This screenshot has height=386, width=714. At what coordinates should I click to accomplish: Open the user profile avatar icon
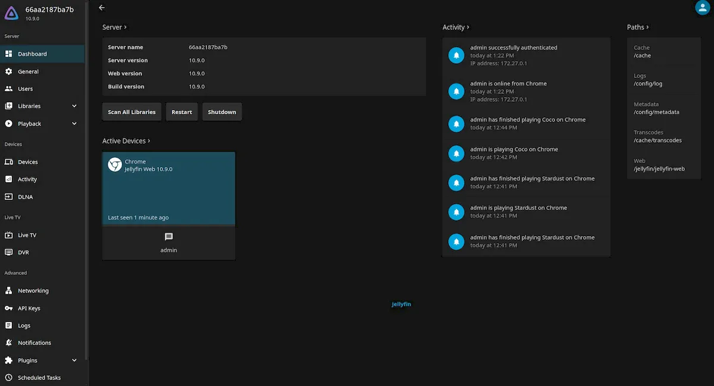703,8
